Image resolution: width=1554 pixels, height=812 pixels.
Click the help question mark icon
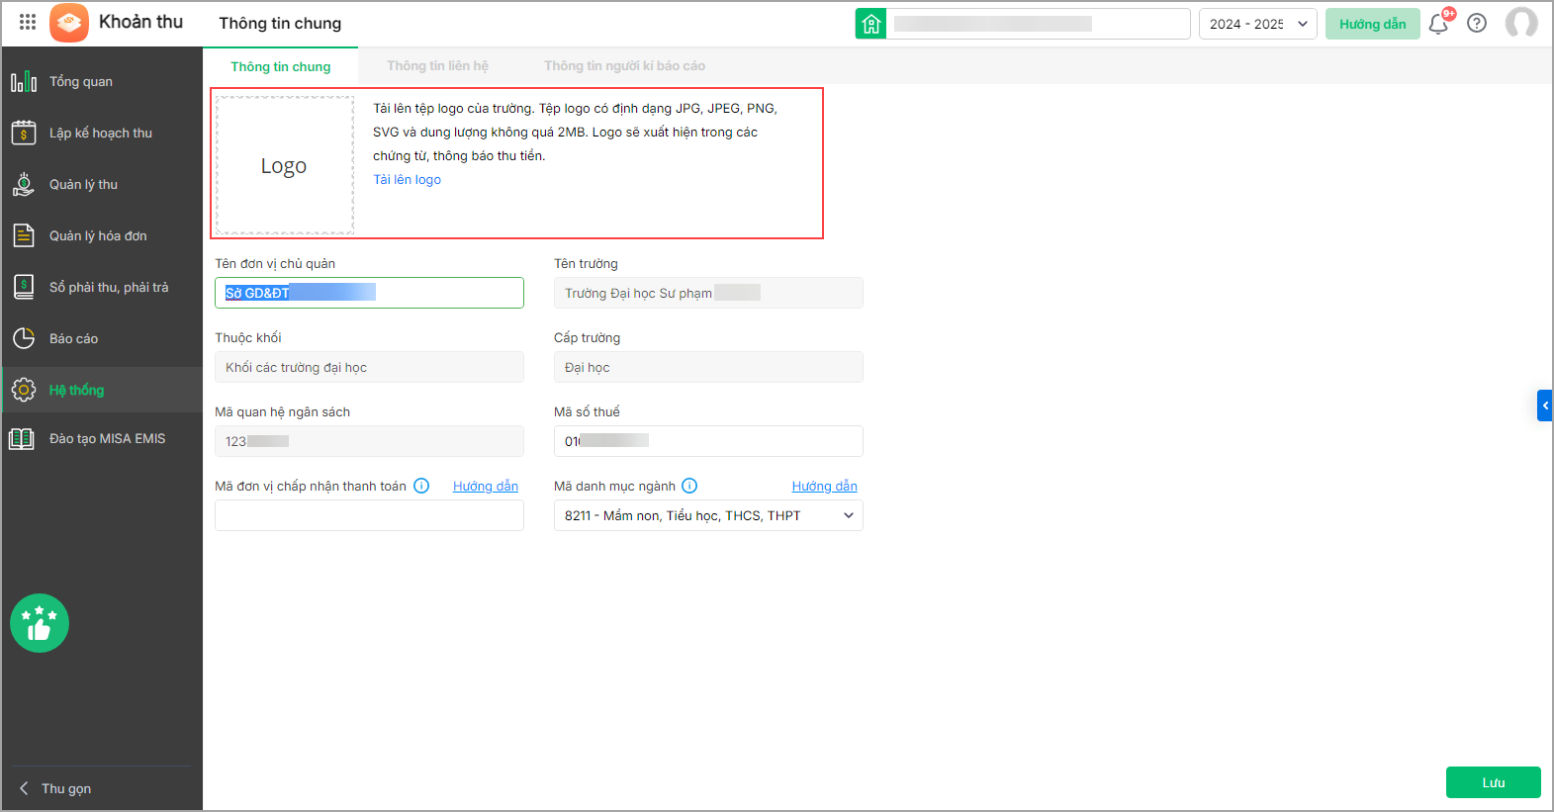pos(1477,23)
